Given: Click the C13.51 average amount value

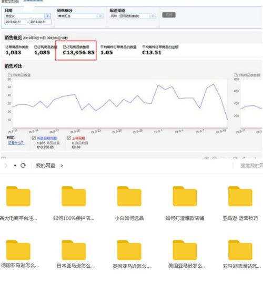Looking at the screenshot, I should tap(151, 53).
